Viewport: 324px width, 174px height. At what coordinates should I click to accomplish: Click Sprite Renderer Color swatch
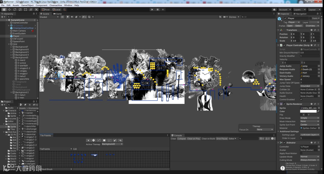[308, 111]
